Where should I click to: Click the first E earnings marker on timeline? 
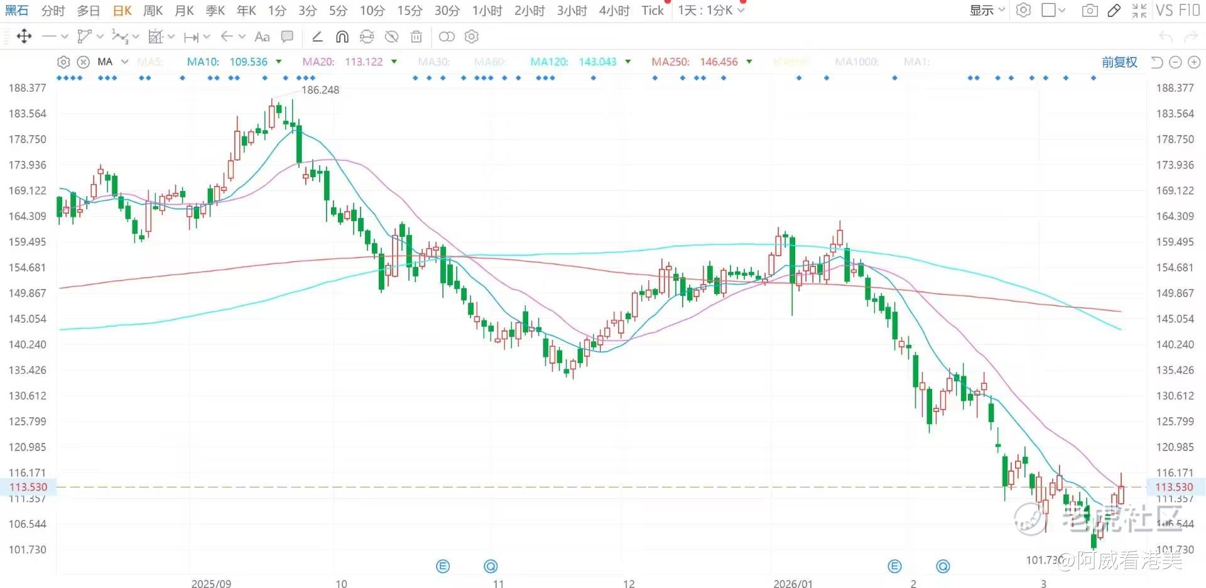tap(443, 567)
